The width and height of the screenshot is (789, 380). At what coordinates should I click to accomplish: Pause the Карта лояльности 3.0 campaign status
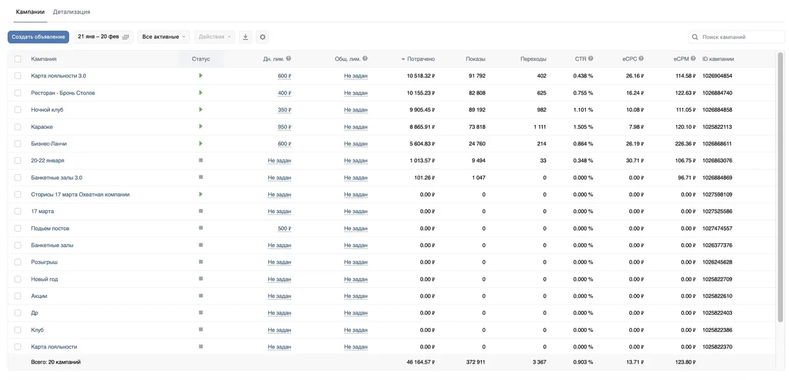coord(201,76)
